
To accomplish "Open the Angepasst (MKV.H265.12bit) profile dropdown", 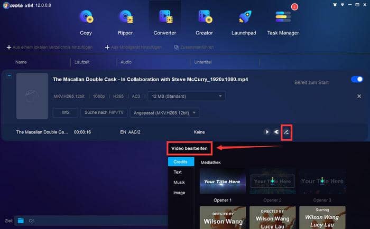I will coord(164,113).
